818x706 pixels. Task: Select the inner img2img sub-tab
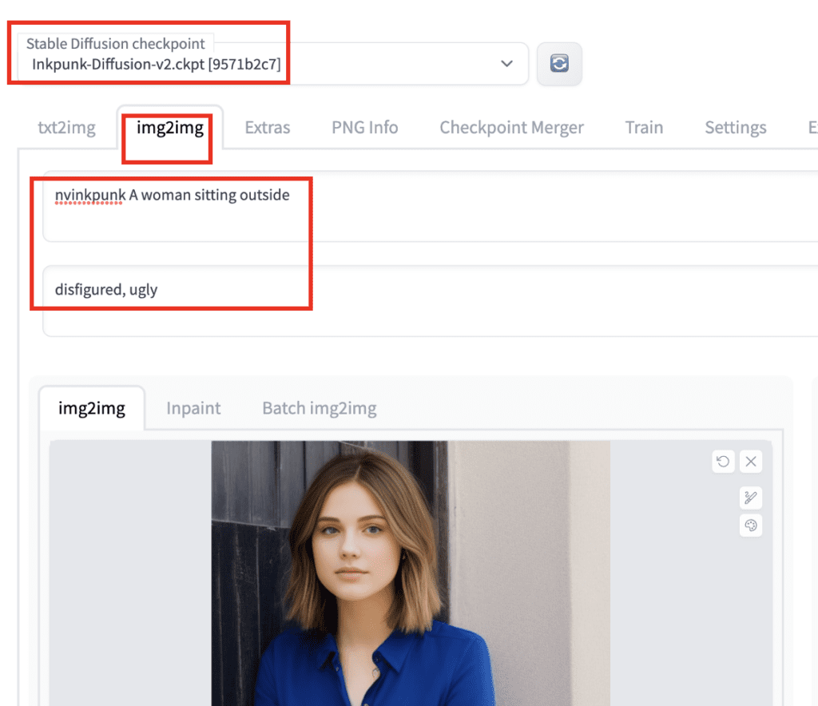pos(92,408)
